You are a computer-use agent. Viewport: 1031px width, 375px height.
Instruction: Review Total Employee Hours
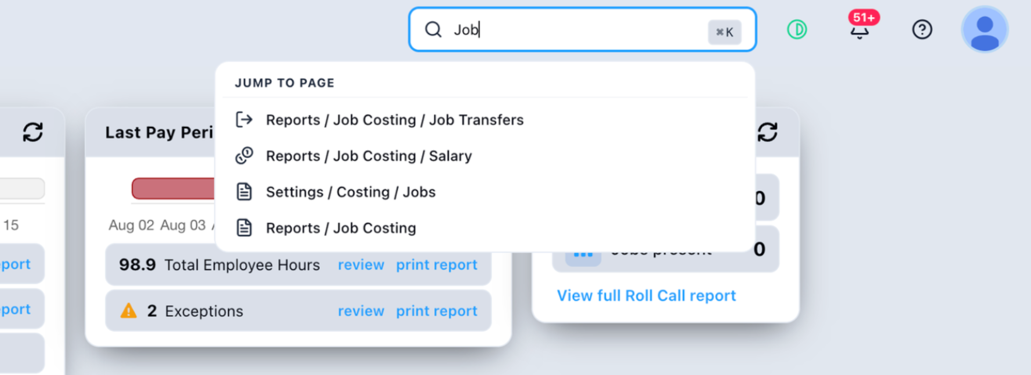tap(361, 265)
